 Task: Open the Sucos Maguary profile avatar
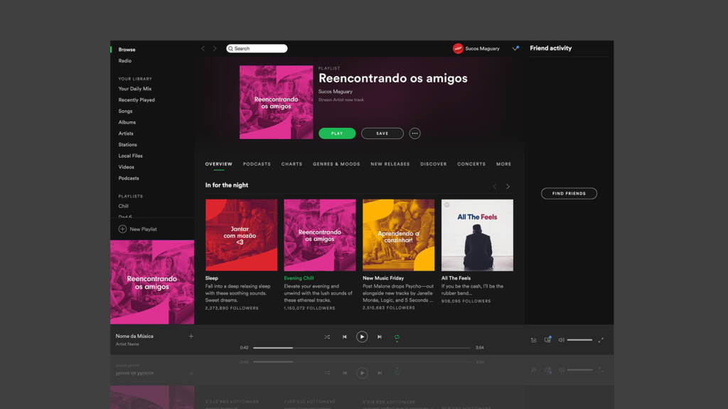tap(458, 48)
